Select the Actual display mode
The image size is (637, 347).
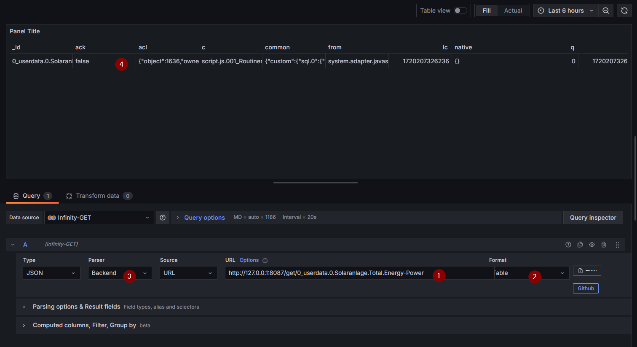click(x=513, y=11)
